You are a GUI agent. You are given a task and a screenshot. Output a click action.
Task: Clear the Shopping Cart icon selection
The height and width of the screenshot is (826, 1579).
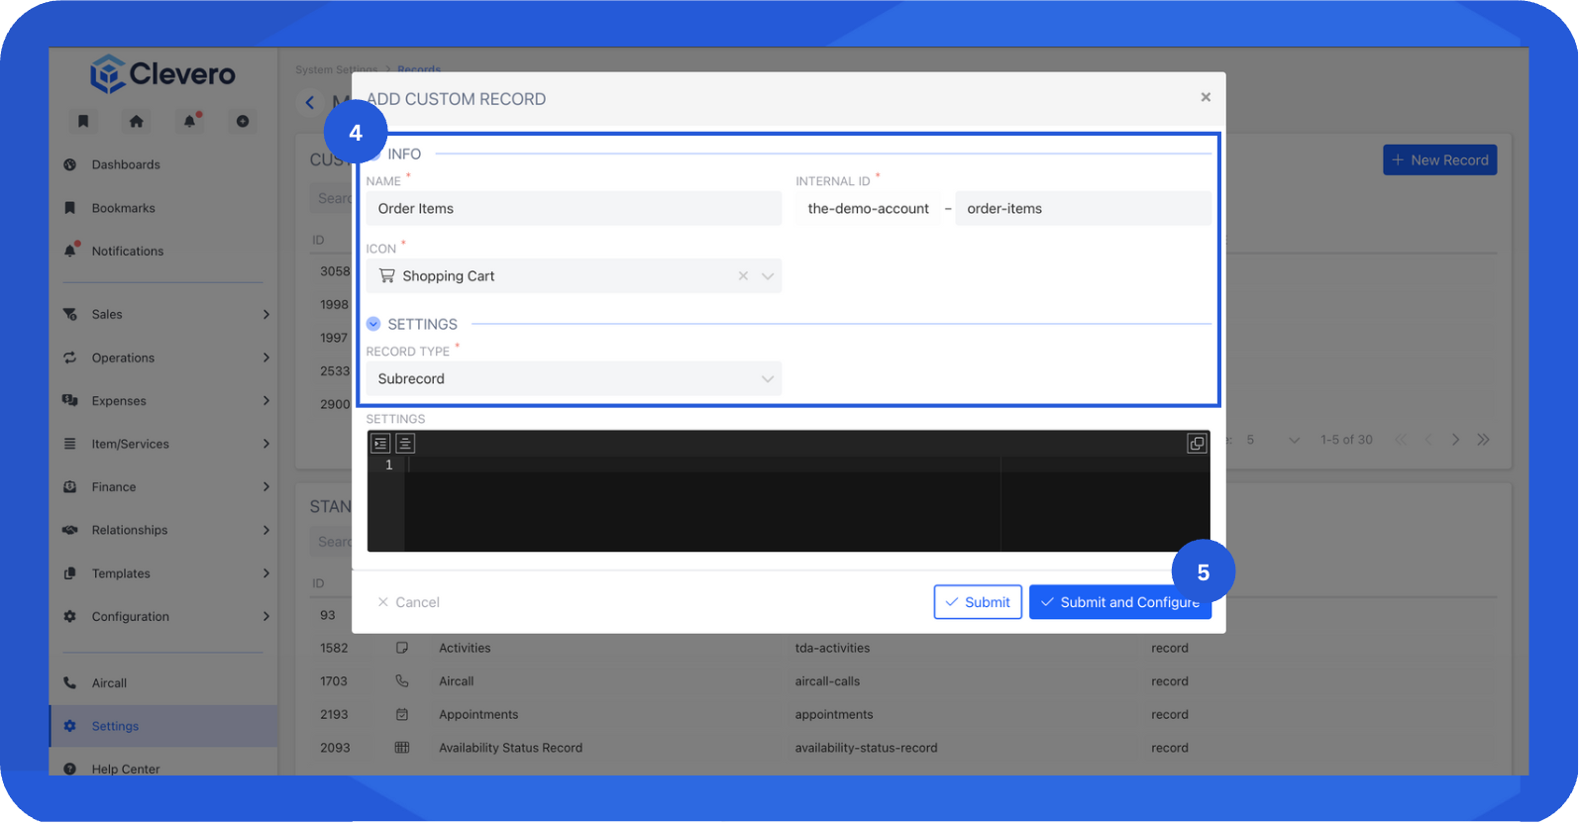pyautogui.click(x=743, y=276)
